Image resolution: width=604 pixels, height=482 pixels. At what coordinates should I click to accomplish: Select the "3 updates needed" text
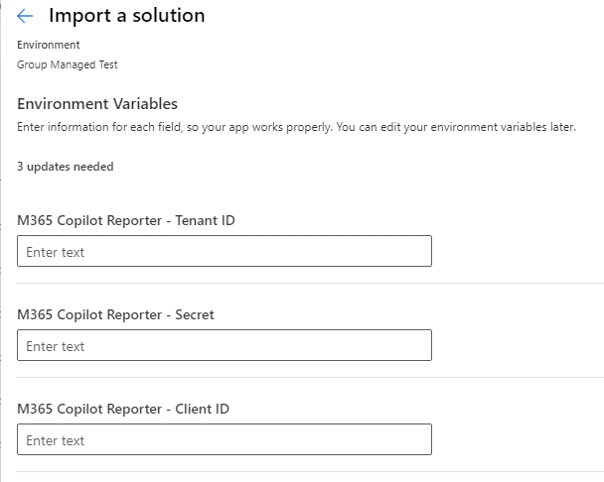tap(66, 167)
